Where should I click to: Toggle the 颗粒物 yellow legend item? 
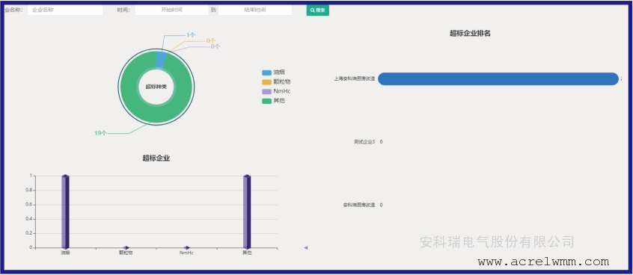pos(276,82)
